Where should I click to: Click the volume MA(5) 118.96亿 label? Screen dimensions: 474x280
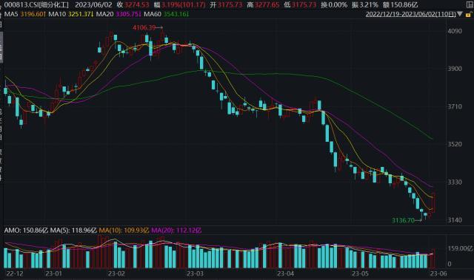pos(73,231)
